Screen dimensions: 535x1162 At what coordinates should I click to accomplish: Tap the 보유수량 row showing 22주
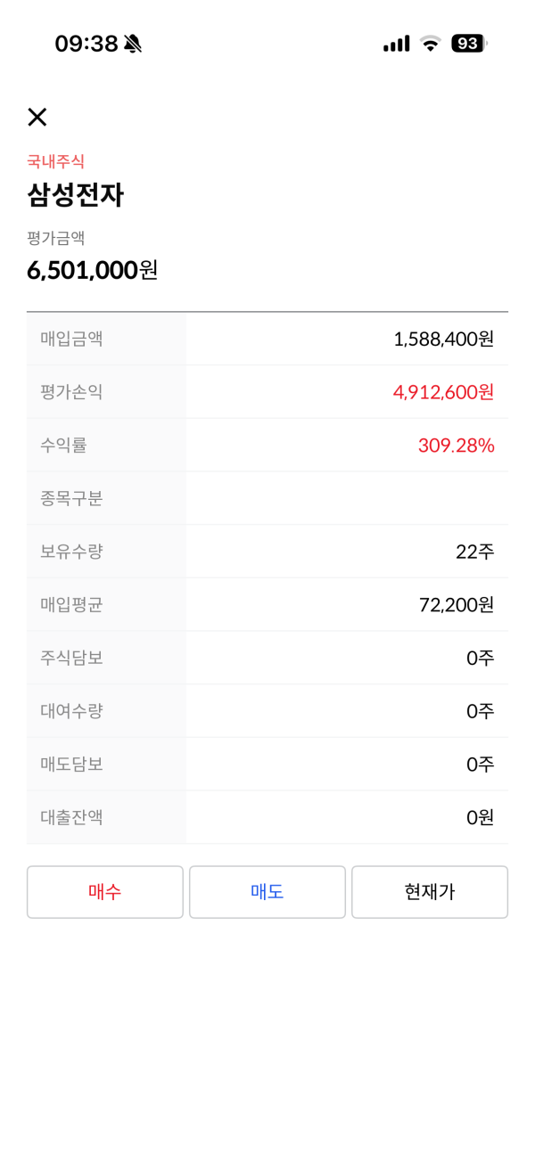point(267,552)
